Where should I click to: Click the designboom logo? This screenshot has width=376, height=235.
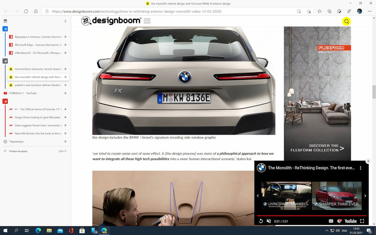pyautogui.click(x=111, y=21)
